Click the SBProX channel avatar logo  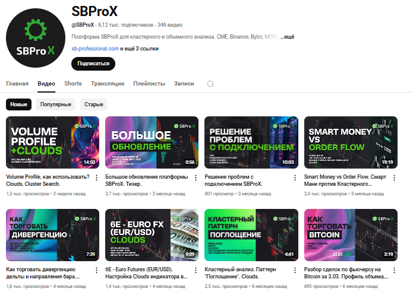pos(36,38)
